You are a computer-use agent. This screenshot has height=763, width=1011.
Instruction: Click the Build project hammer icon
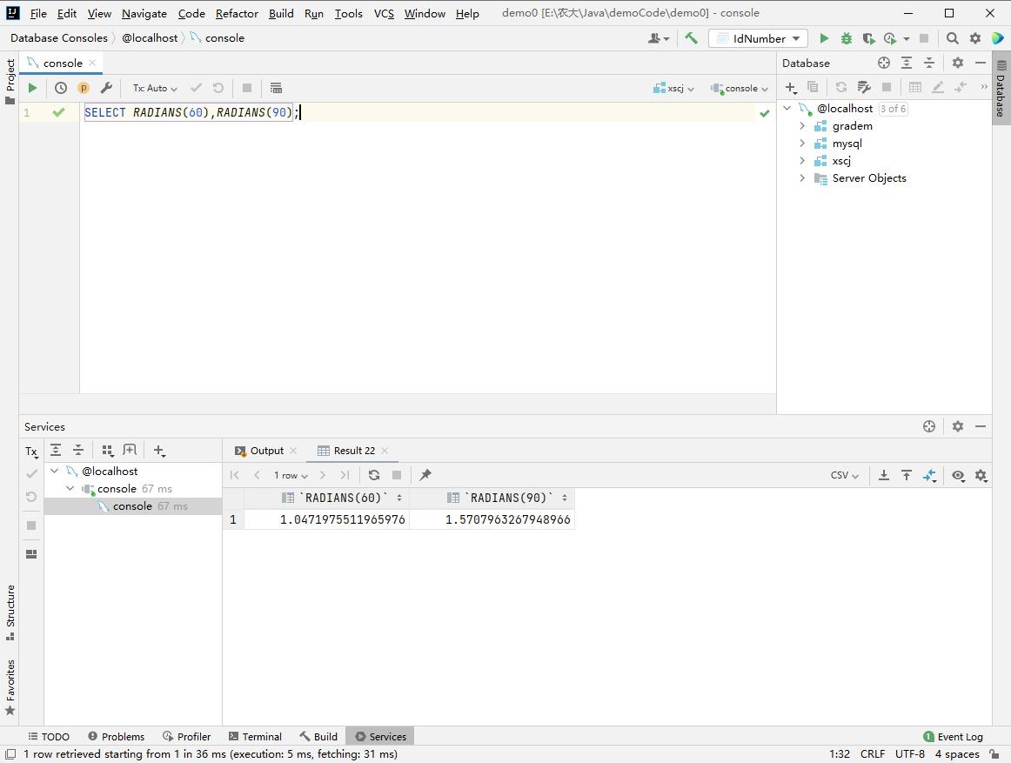click(x=691, y=38)
